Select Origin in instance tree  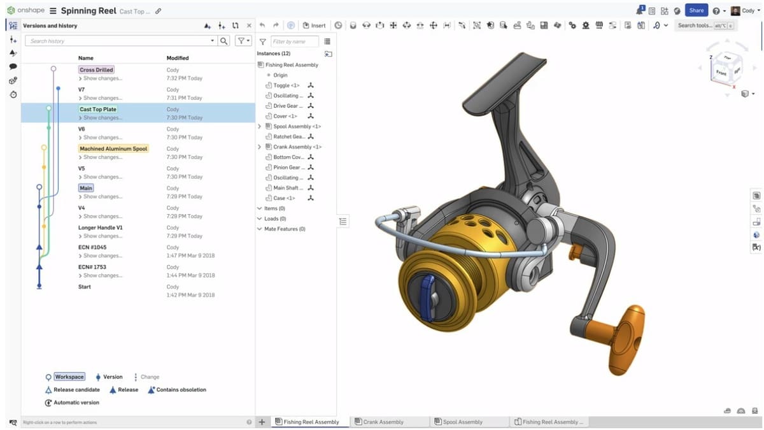click(x=280, y=75)
